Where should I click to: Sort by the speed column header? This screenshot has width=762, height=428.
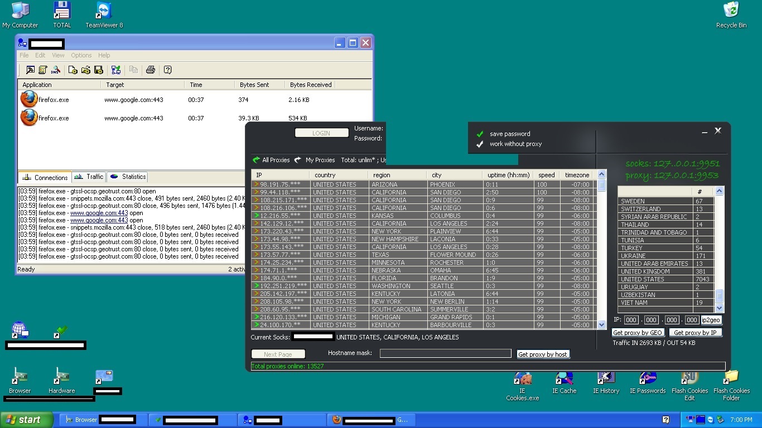(x=547, y=175)
